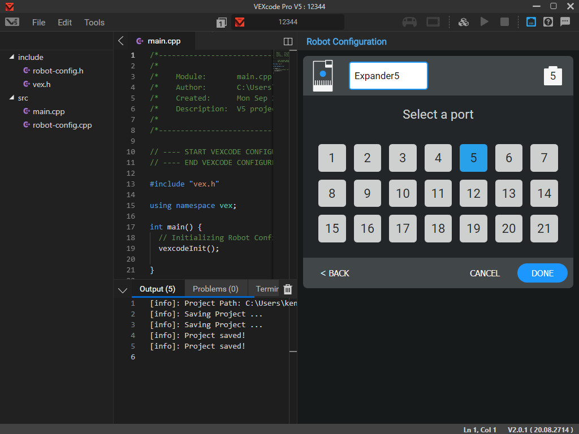The image size is (579, 434).
Task: Select port 1
Action: (x=332, y=158)
